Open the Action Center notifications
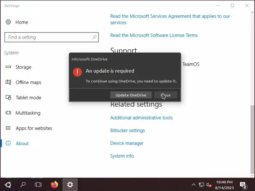This screenshot has width=255, height=191. click(x=244, y=185)
